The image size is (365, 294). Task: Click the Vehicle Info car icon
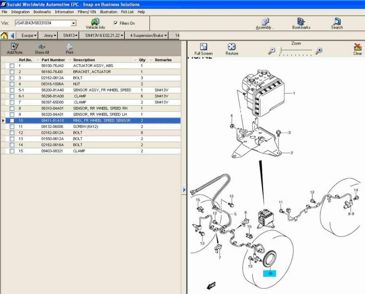click(x=95, y=22)
